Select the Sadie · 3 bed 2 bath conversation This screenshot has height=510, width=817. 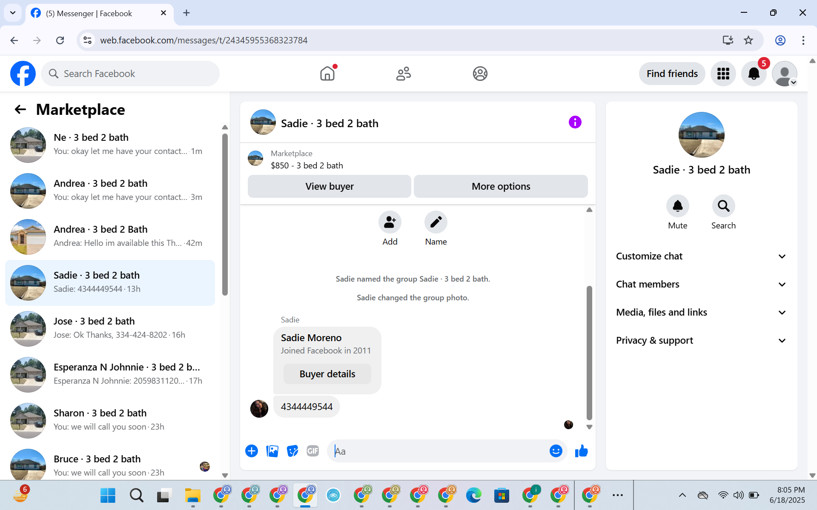[x=110, y=282]
